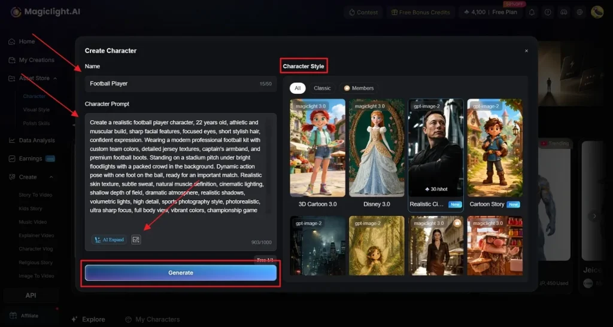Open the notifications bell icon
Screen dimensions: 613x327
[532, 12]
